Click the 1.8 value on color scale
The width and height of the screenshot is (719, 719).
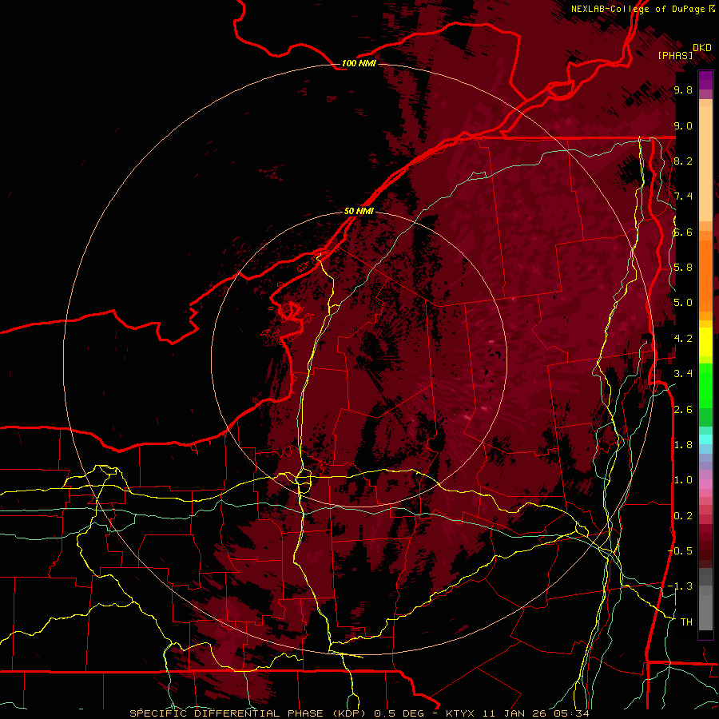(683, 445)
